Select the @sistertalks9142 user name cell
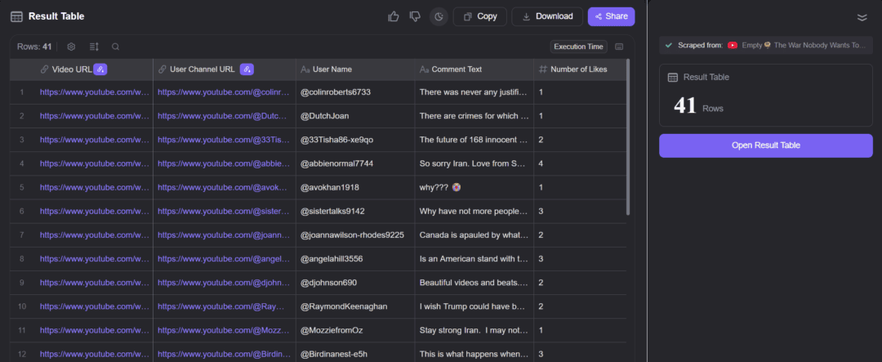The image size is (882, 362). pyautogui.click(x=355, y=211)
